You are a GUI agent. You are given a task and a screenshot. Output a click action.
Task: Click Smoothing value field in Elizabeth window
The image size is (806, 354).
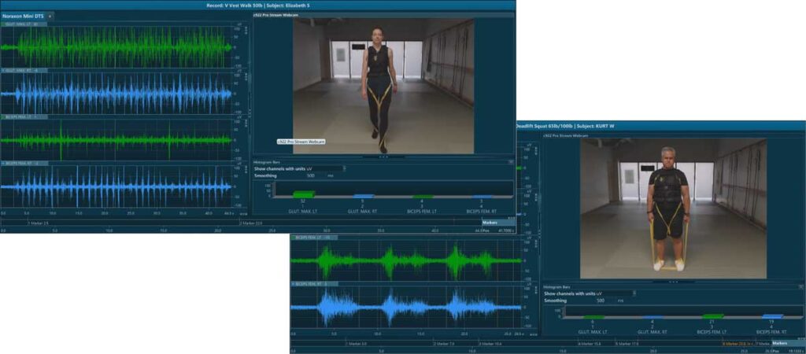pyautogui.click(x=311, y=175)
